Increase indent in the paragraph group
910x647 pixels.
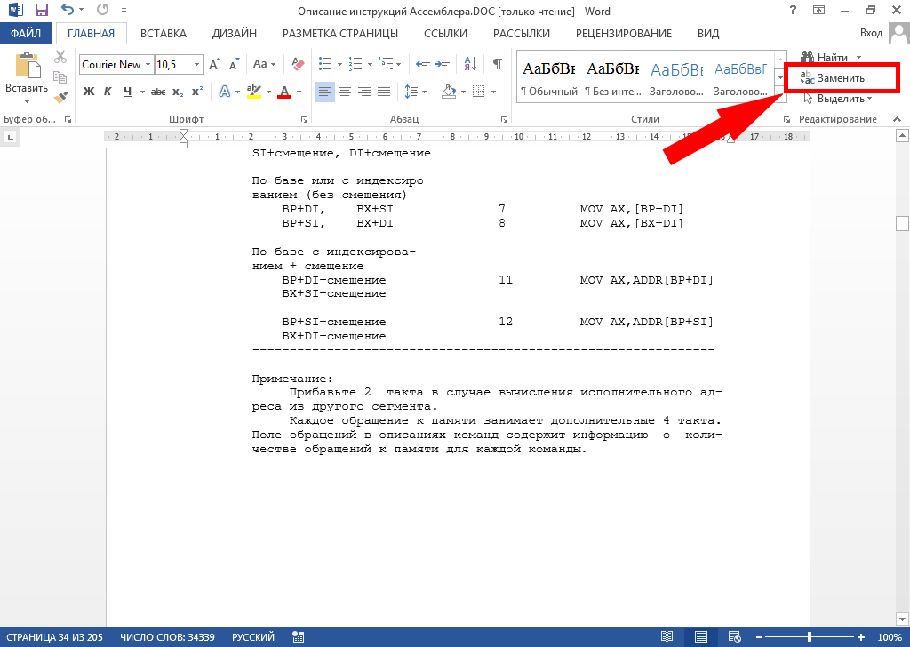click(442, 65)
